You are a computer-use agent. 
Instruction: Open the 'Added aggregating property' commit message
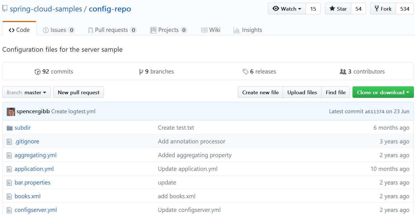pos(195,155)
